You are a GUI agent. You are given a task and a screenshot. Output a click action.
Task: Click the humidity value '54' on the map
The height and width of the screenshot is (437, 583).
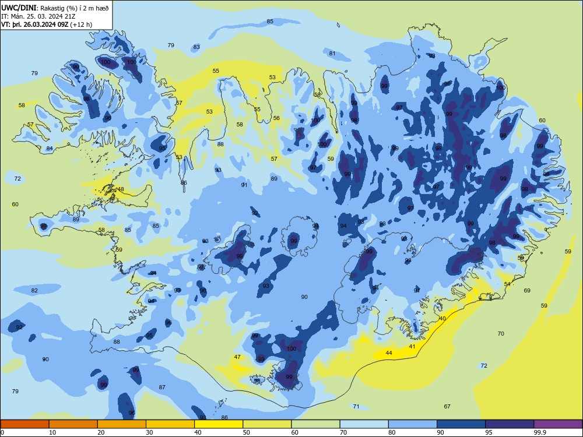pos(507,284)
